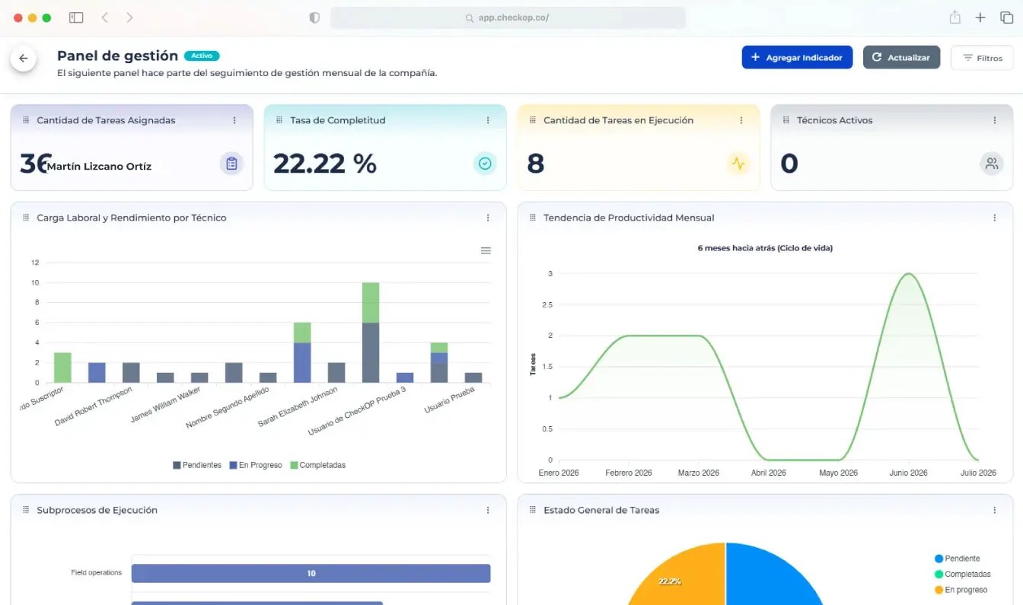Screen dimensions: 1023x605
Task: Click the privacy shield icon
Action: pos(314,18)
